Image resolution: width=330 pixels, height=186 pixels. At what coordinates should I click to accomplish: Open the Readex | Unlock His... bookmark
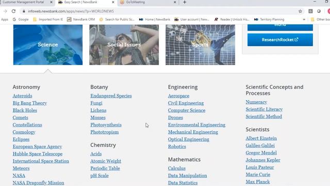tap(232, 20)
